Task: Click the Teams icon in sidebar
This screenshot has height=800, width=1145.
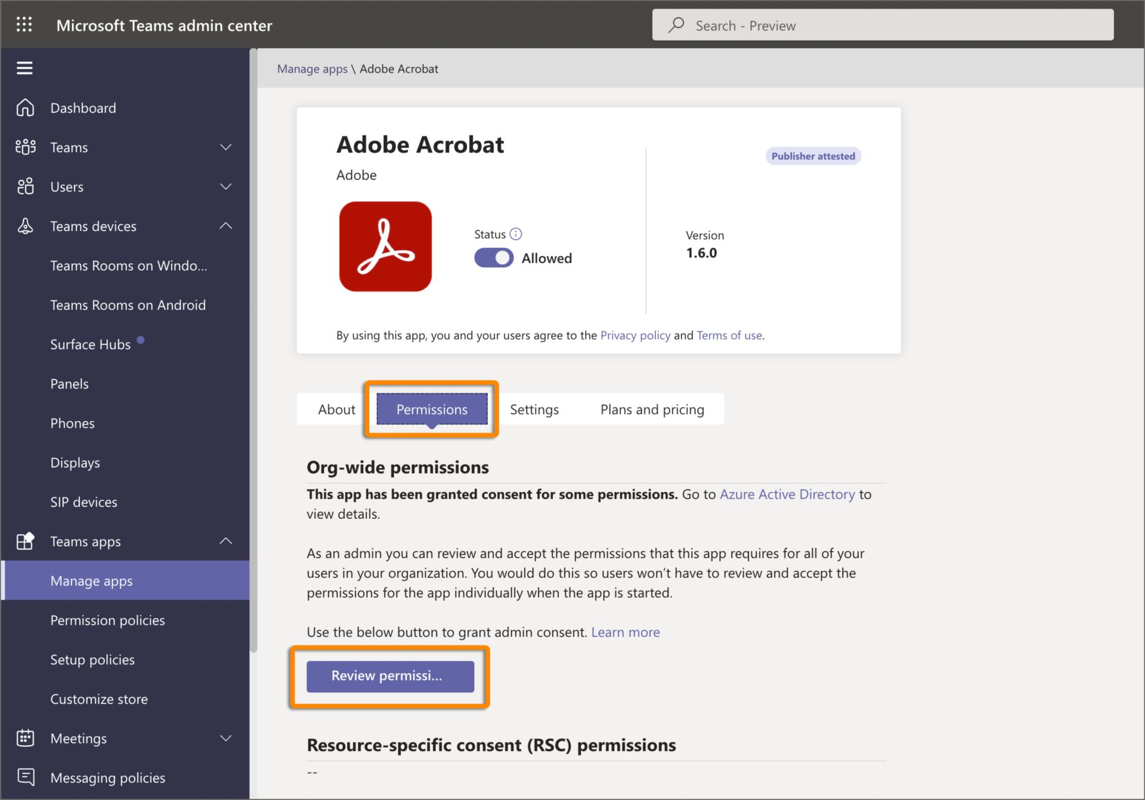Action: (x=24, y=146)
